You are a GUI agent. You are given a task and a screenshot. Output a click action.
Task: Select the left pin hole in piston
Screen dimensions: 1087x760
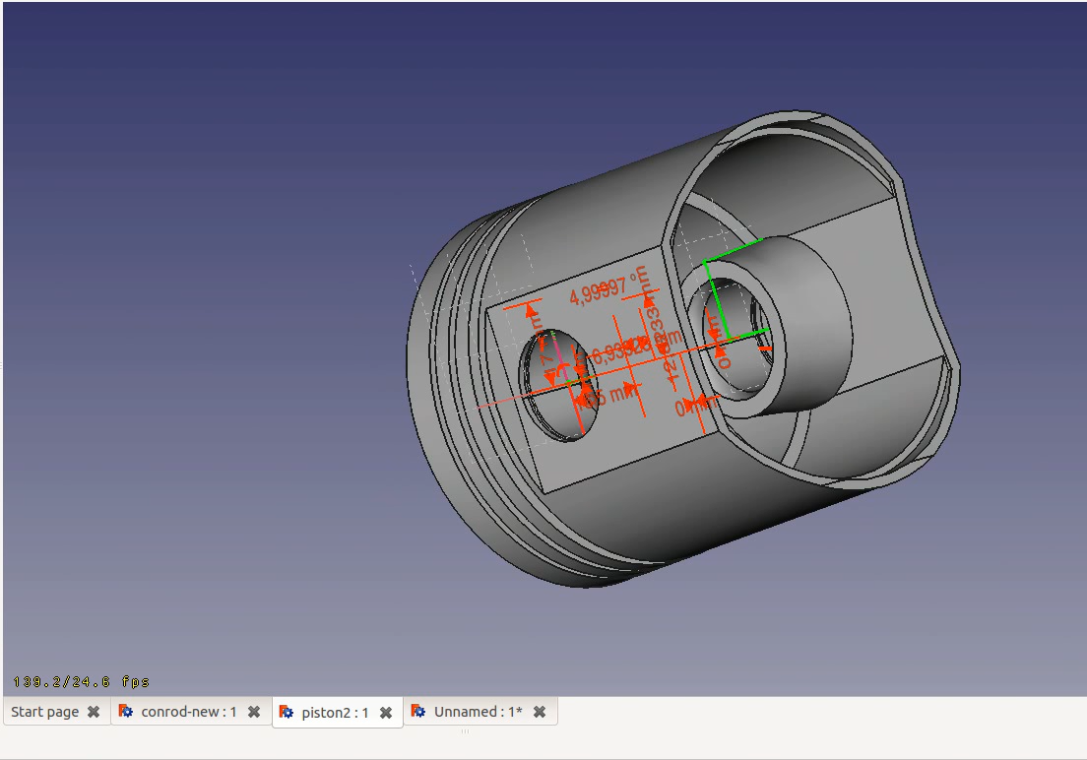(x=556, y=385)
